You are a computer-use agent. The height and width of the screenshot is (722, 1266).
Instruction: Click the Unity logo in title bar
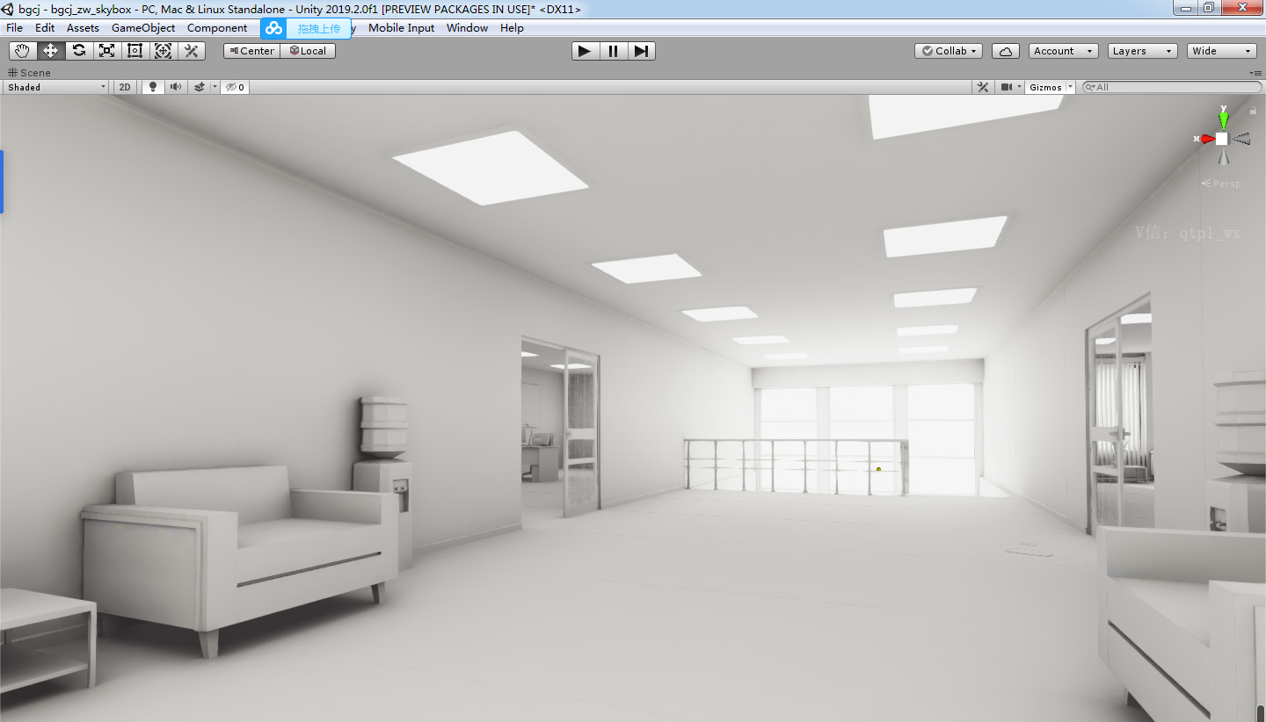(x=9, y=9)
